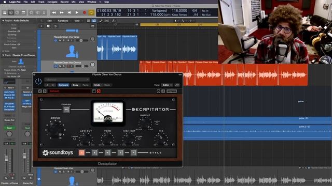
Task: Collapse the Region Audio Defaults section
Action: click(3, 21)
